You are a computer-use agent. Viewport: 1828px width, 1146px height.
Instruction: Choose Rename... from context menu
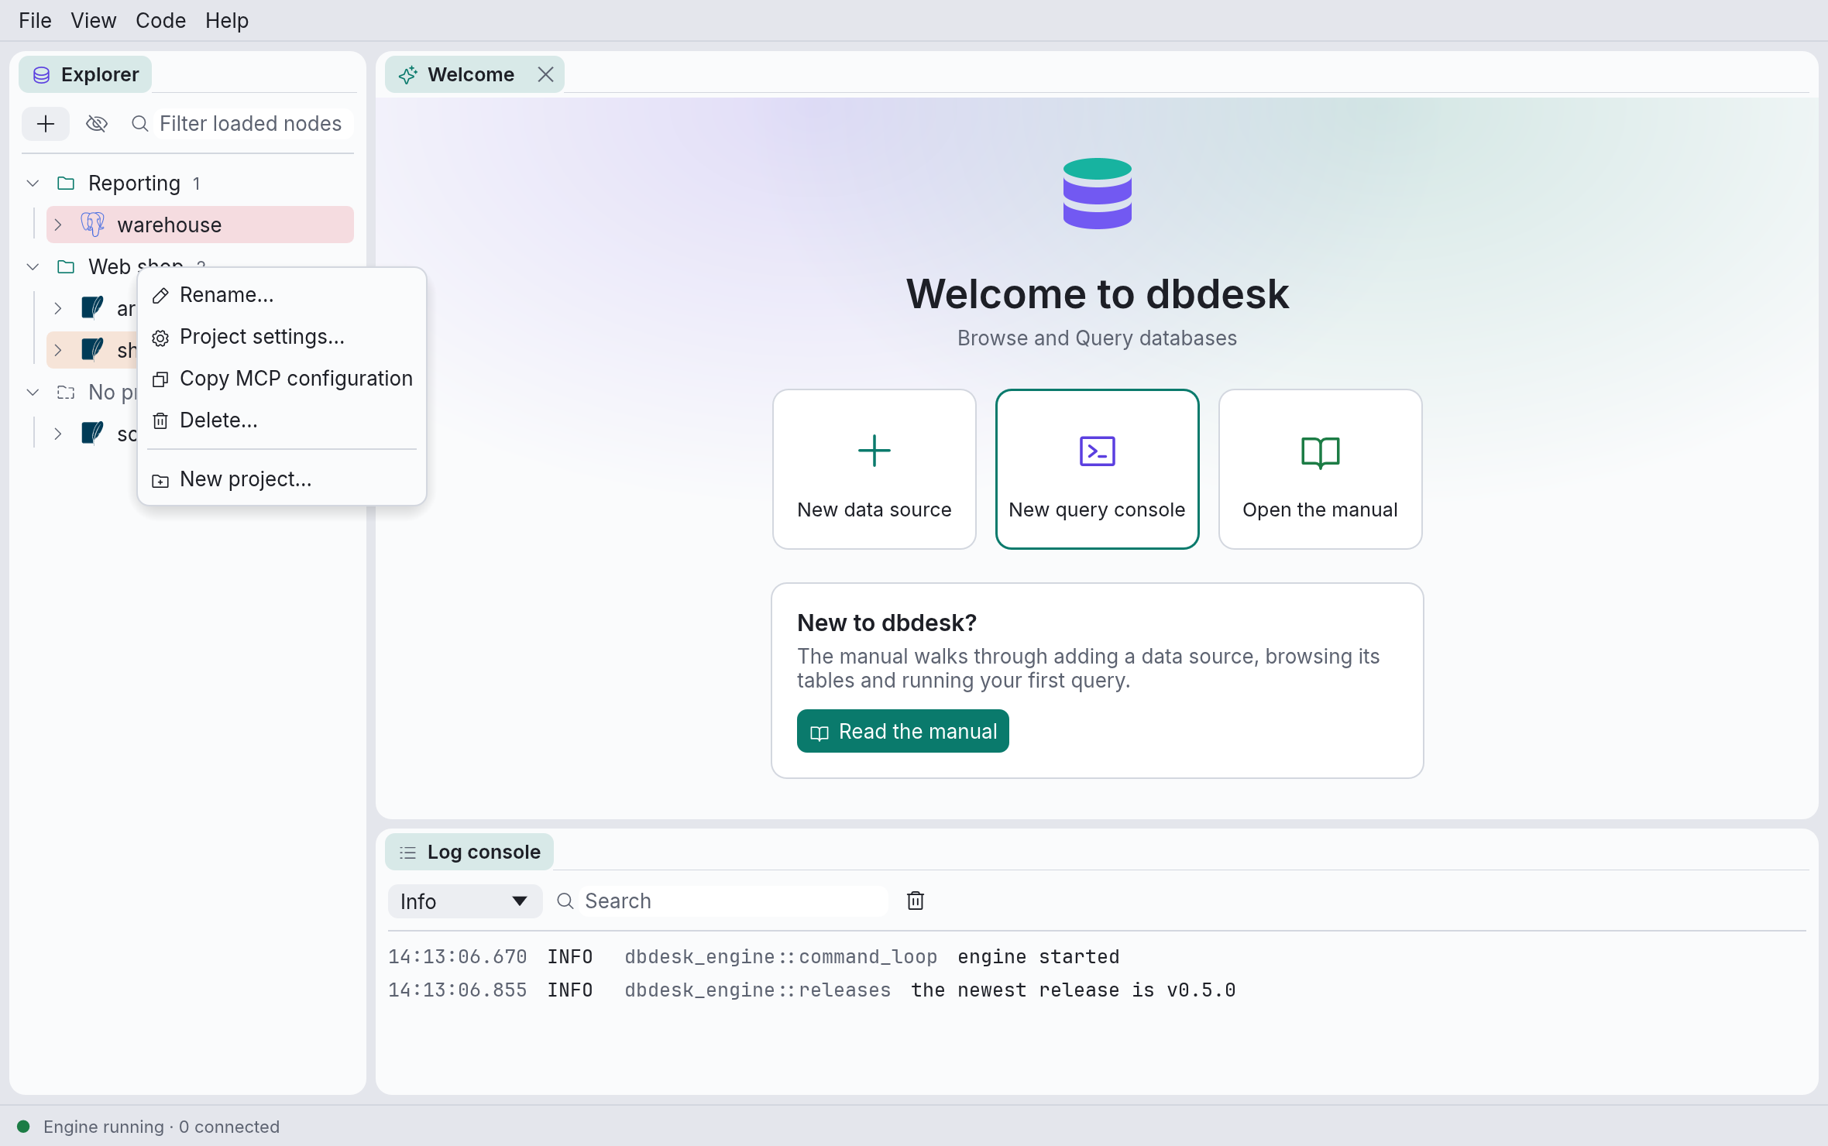(282, 295)
